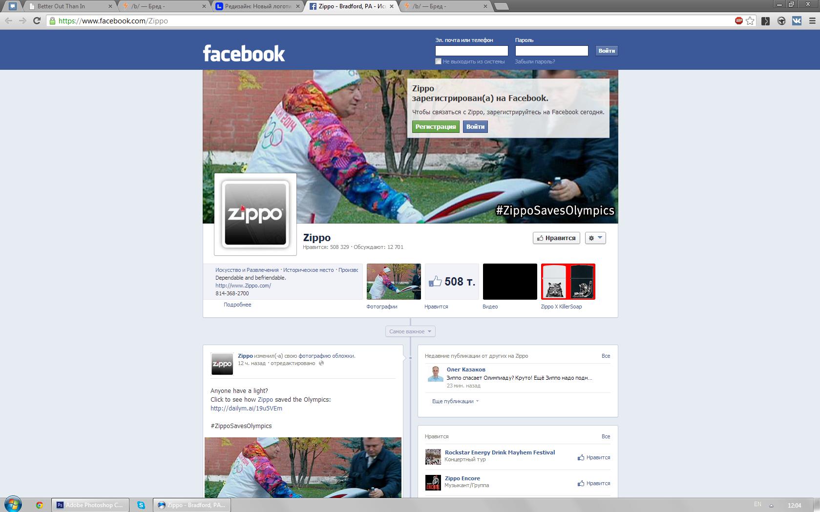Screen dimensions: 820x512
Task: Like the Zippo Encore page
Action: [594, 483]
